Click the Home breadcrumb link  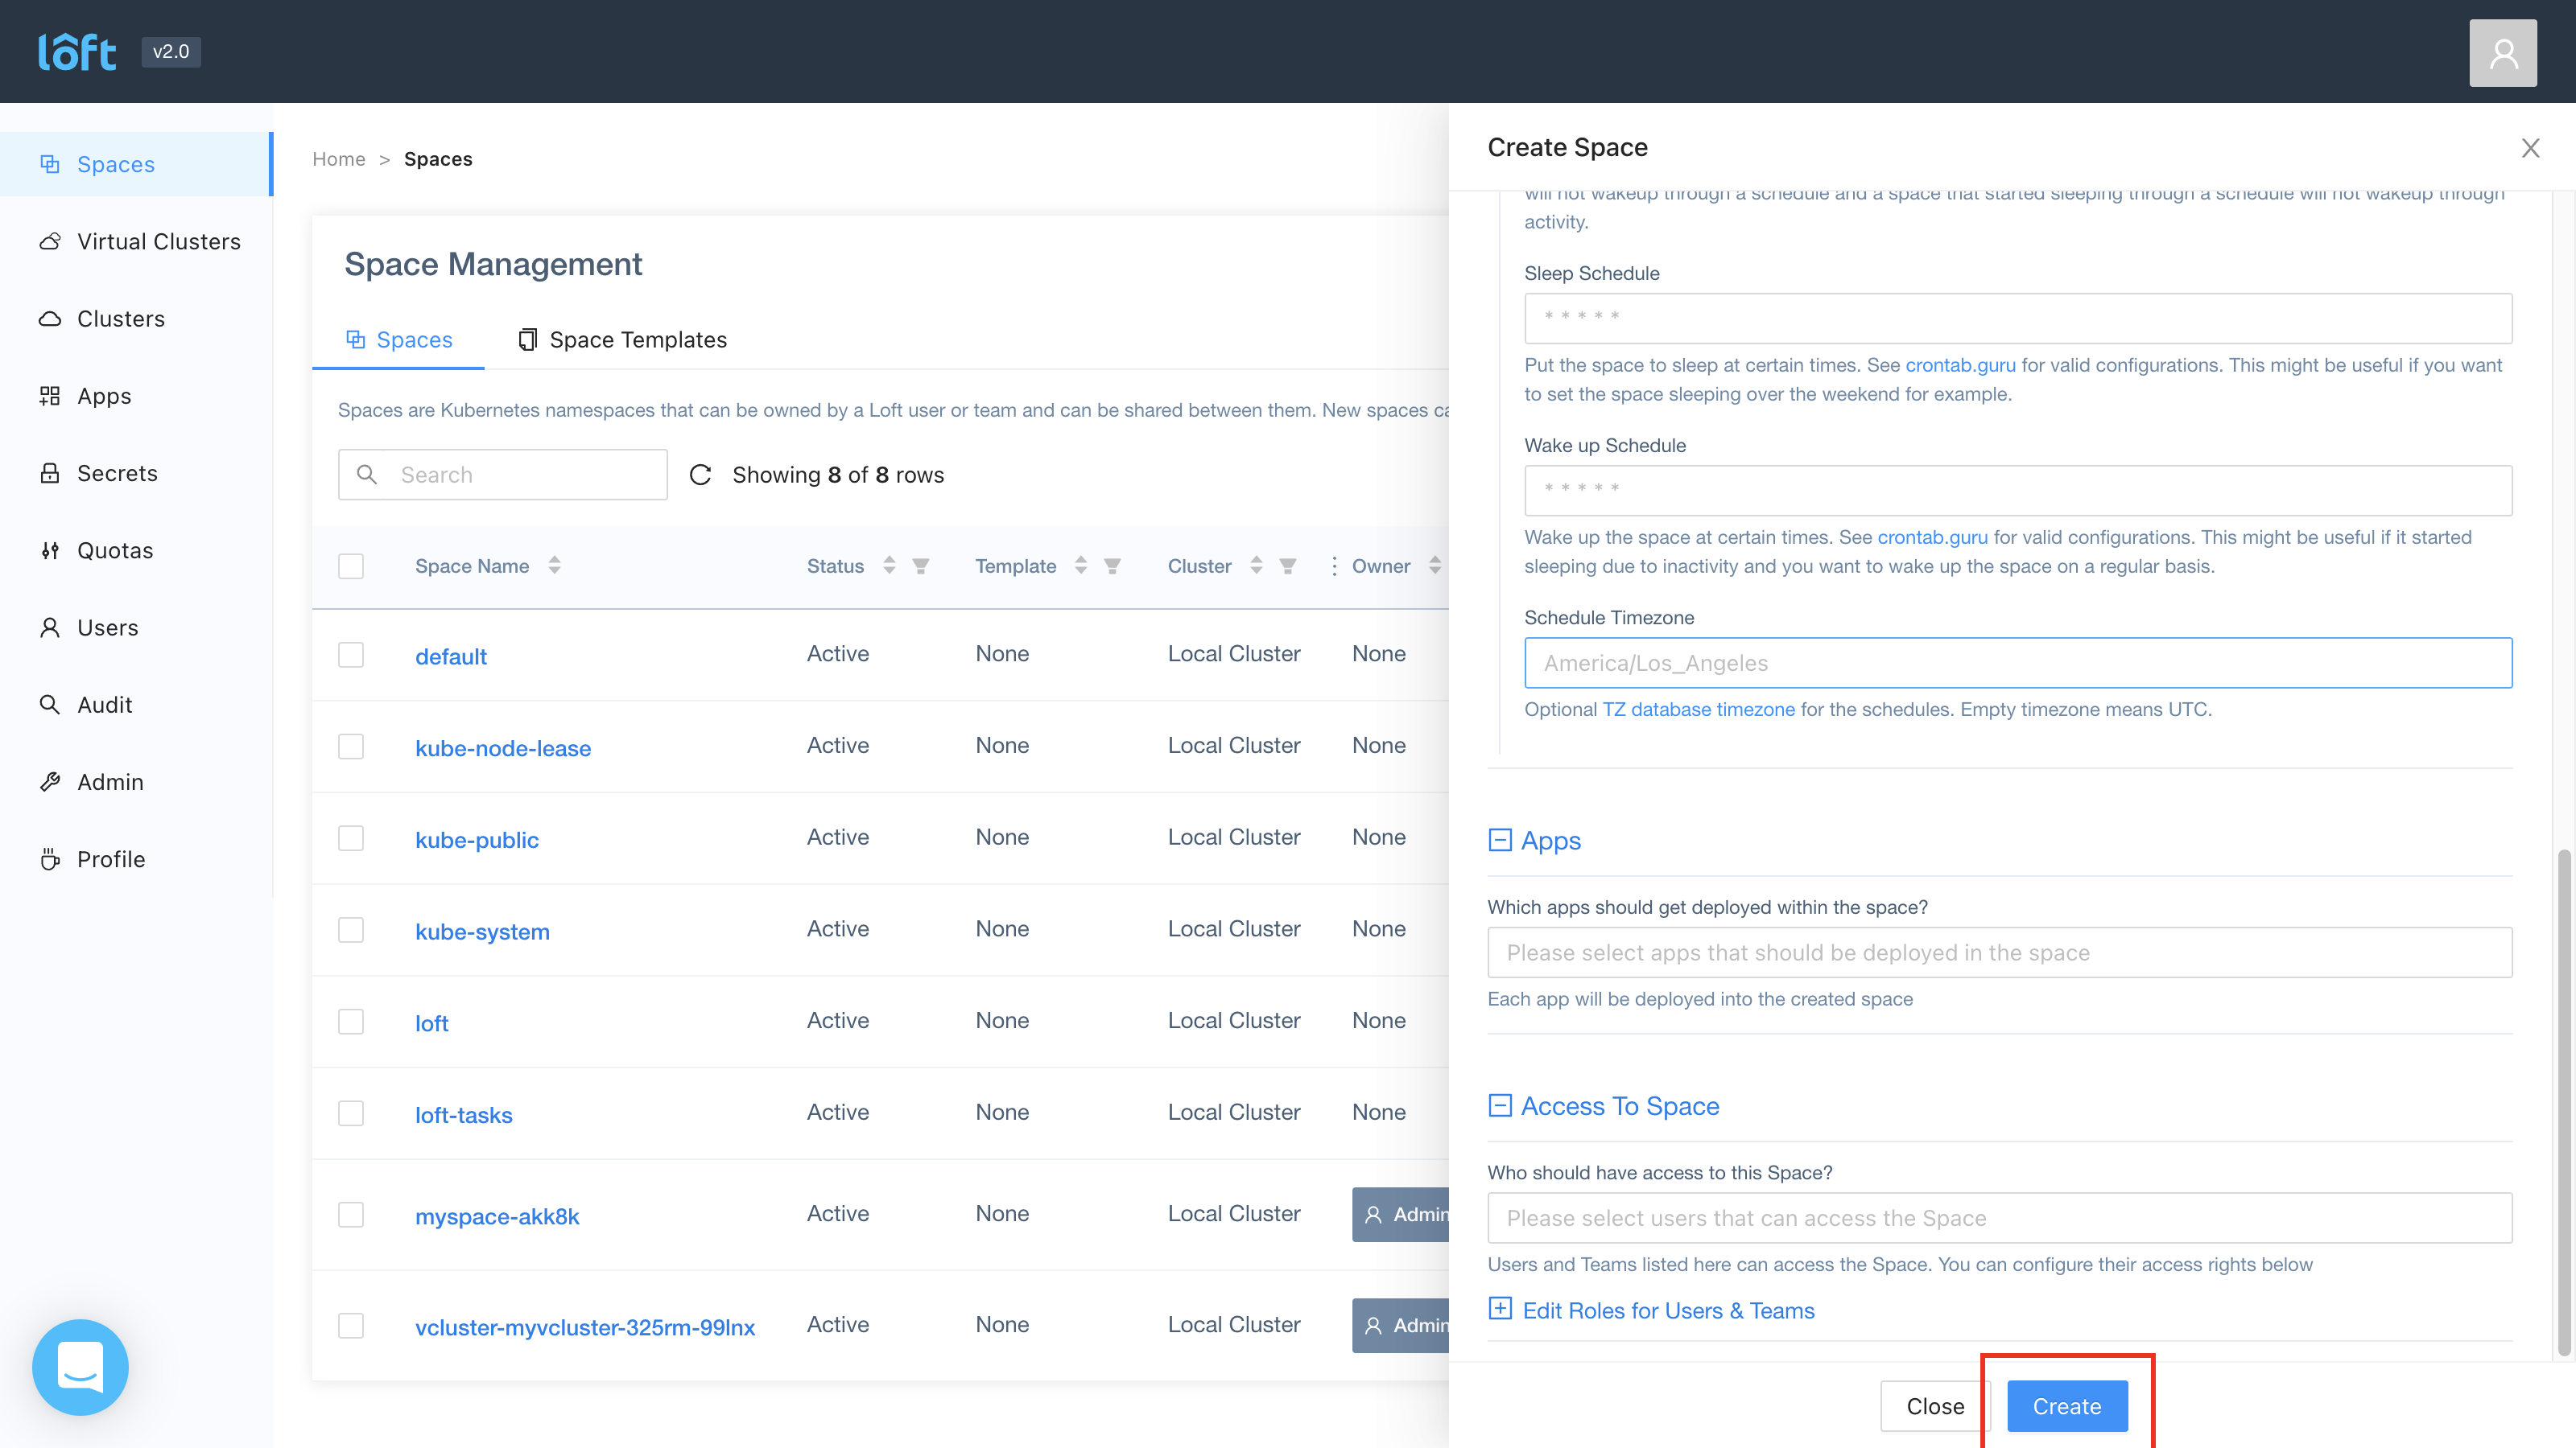pos(338,159)
